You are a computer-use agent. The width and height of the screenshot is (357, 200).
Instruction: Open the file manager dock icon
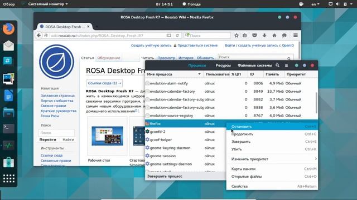coord(9,112)
